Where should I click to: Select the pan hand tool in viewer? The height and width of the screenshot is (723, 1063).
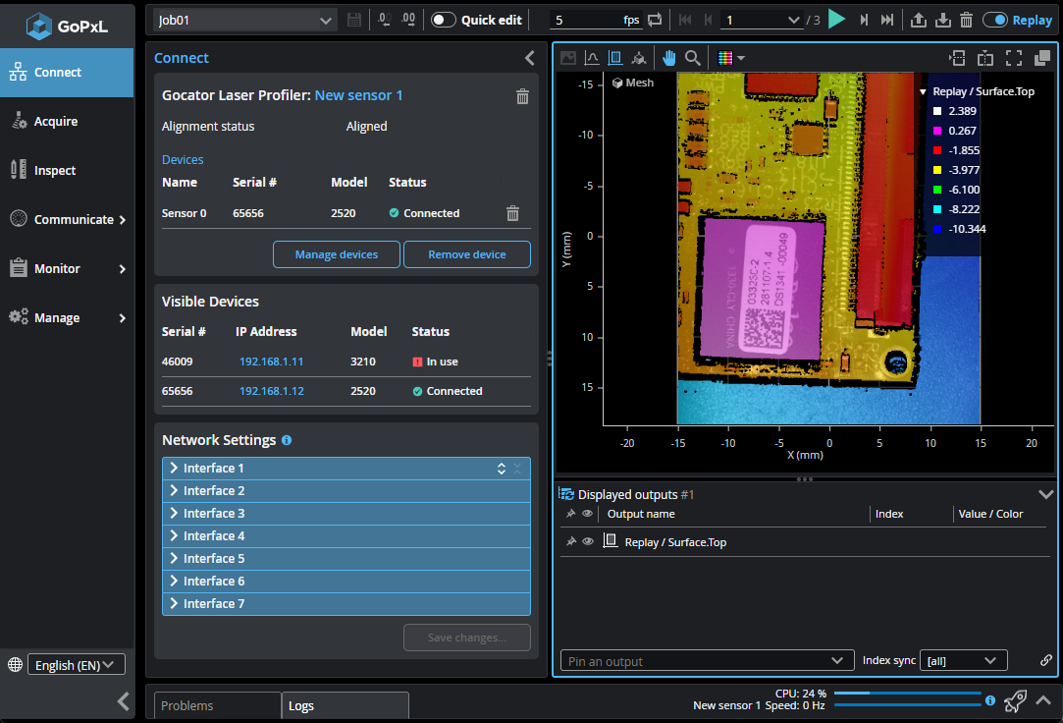pyautogui.click(x=669, y=58)
